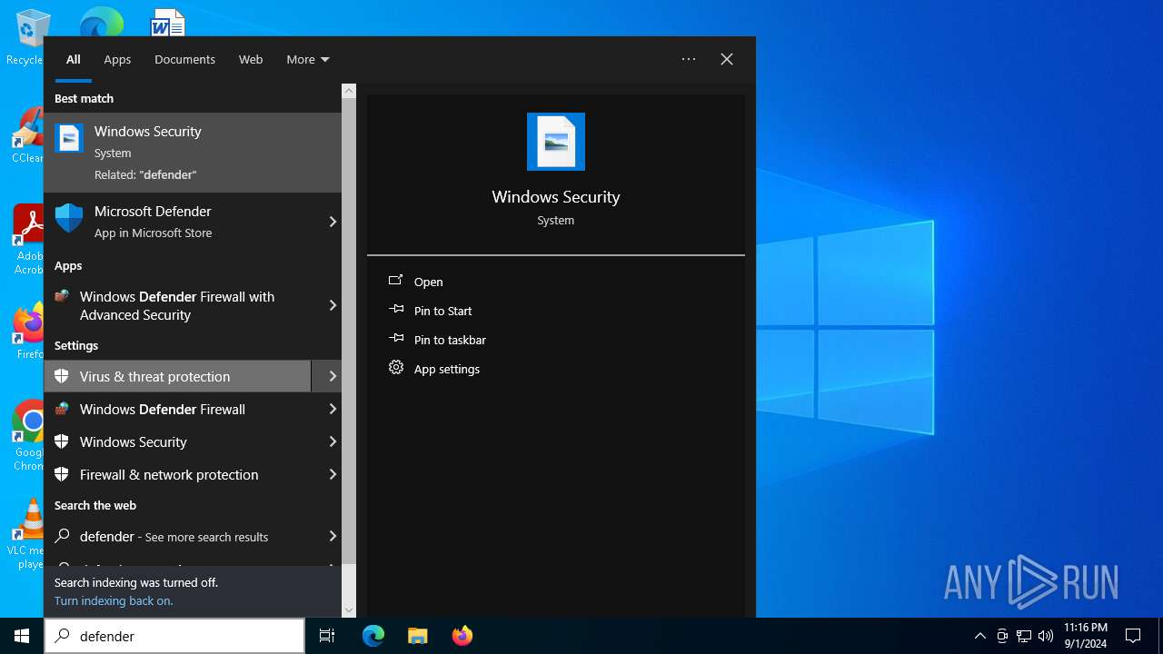1163x654 pixels.
Task: Expand Windows Defender Firewall with Advanced Security chevron
Action: click(333, 305)
